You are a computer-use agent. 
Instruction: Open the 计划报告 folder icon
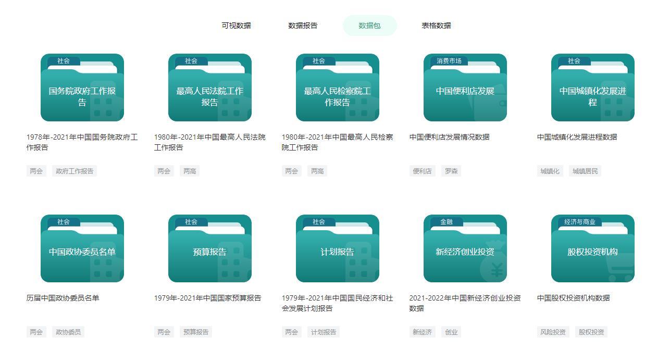click(x=338, y=248)
